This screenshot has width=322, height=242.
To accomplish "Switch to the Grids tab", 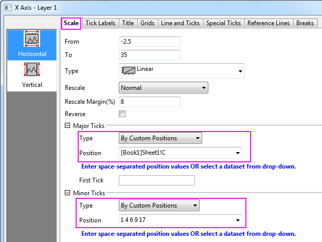I will 147,23.
